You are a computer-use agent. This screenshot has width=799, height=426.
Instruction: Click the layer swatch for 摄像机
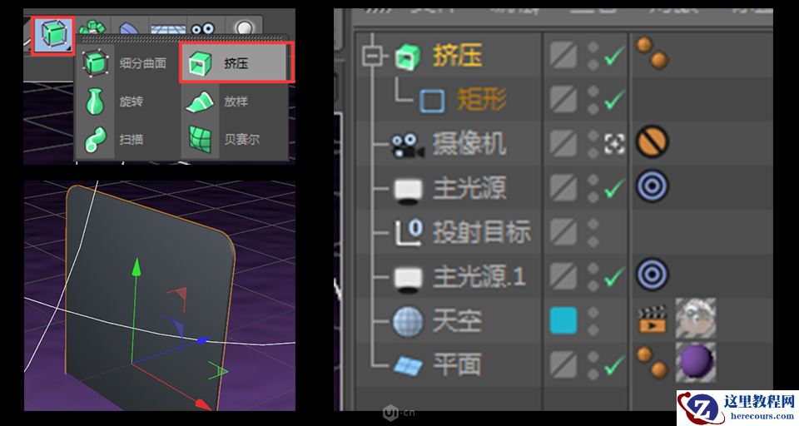[563, 143]
